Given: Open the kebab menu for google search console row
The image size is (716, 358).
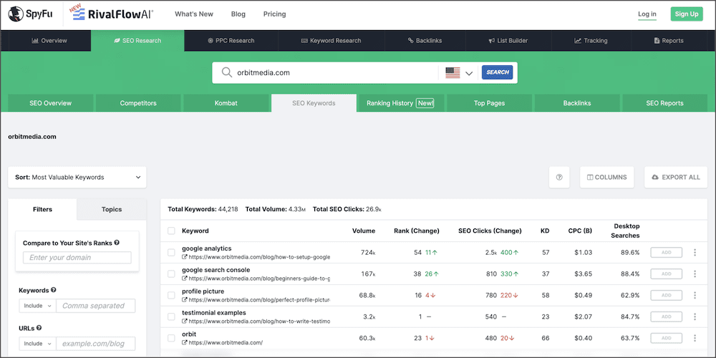Looking at the screenshot, I should point(695,274).
